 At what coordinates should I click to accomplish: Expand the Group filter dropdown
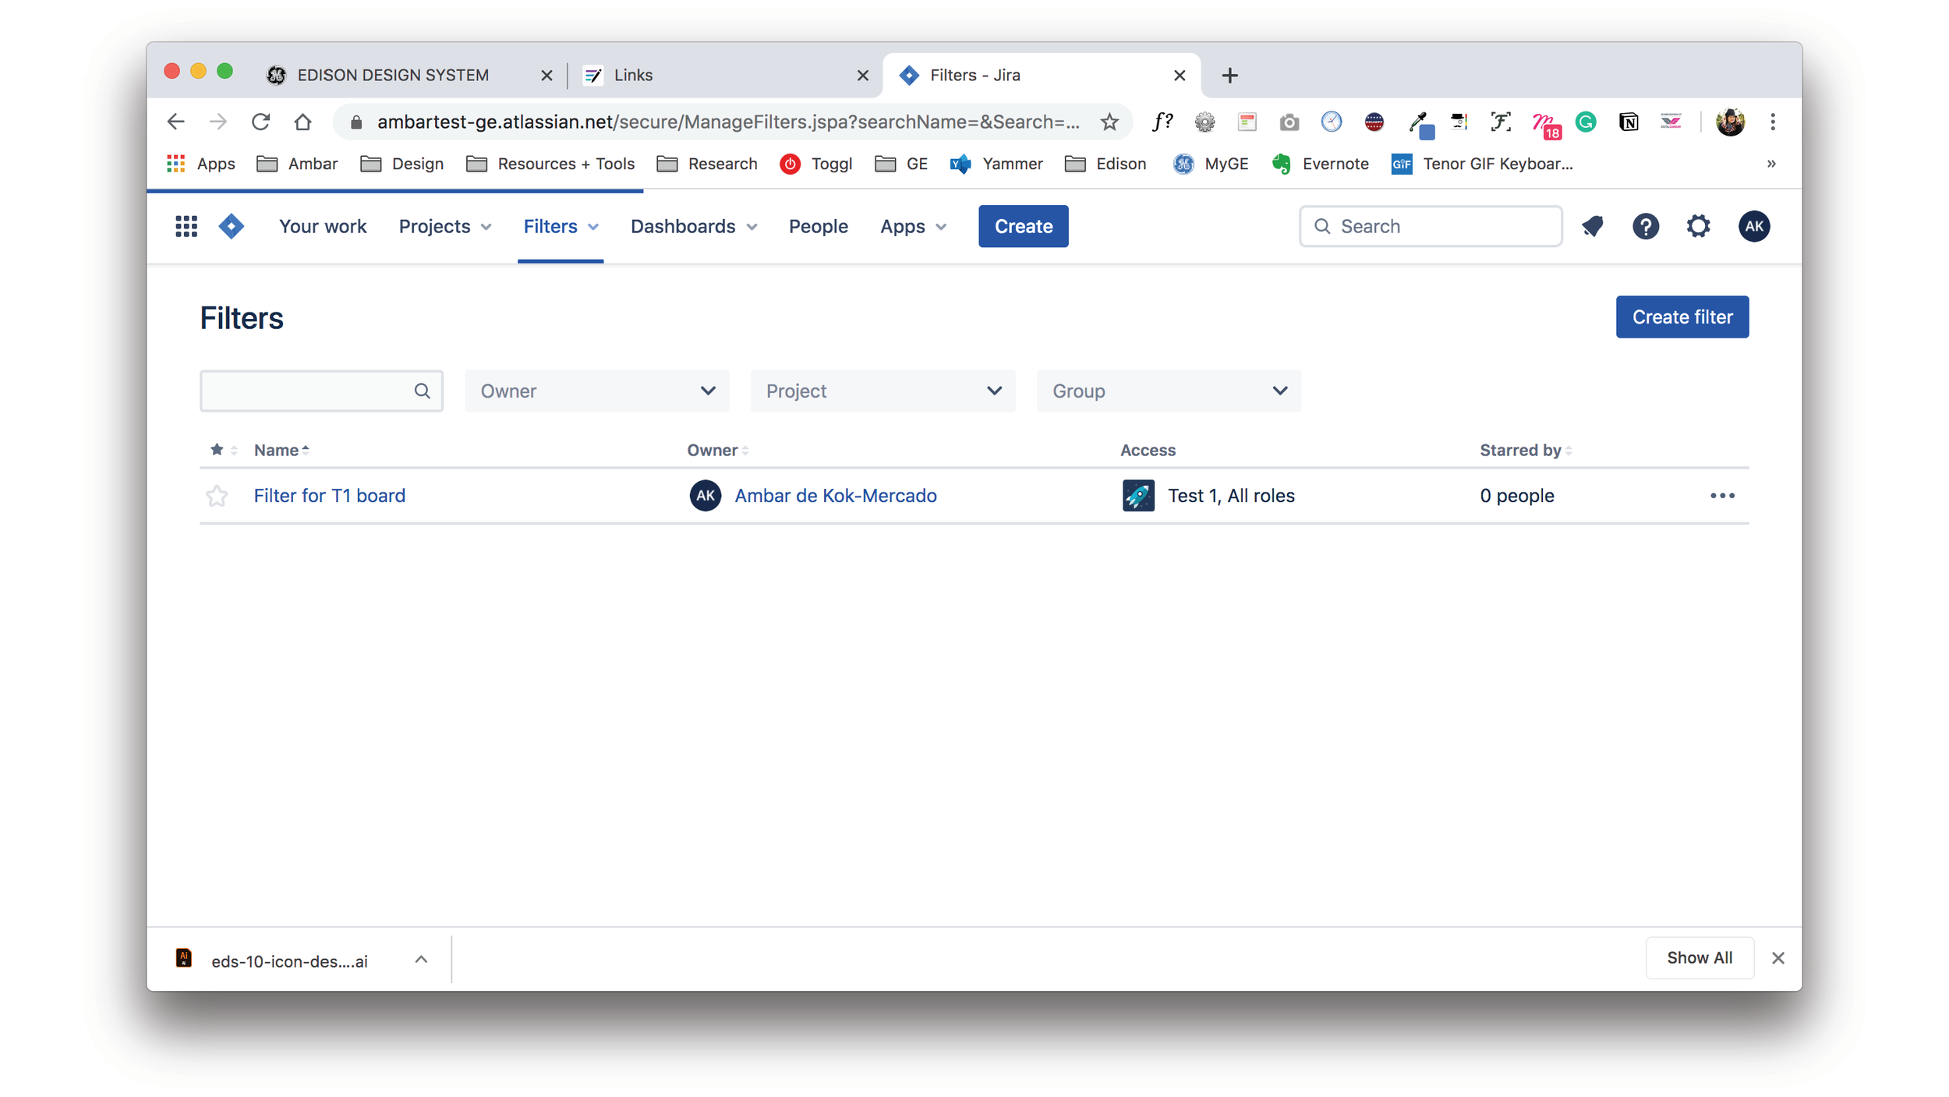pos(1168,391)
